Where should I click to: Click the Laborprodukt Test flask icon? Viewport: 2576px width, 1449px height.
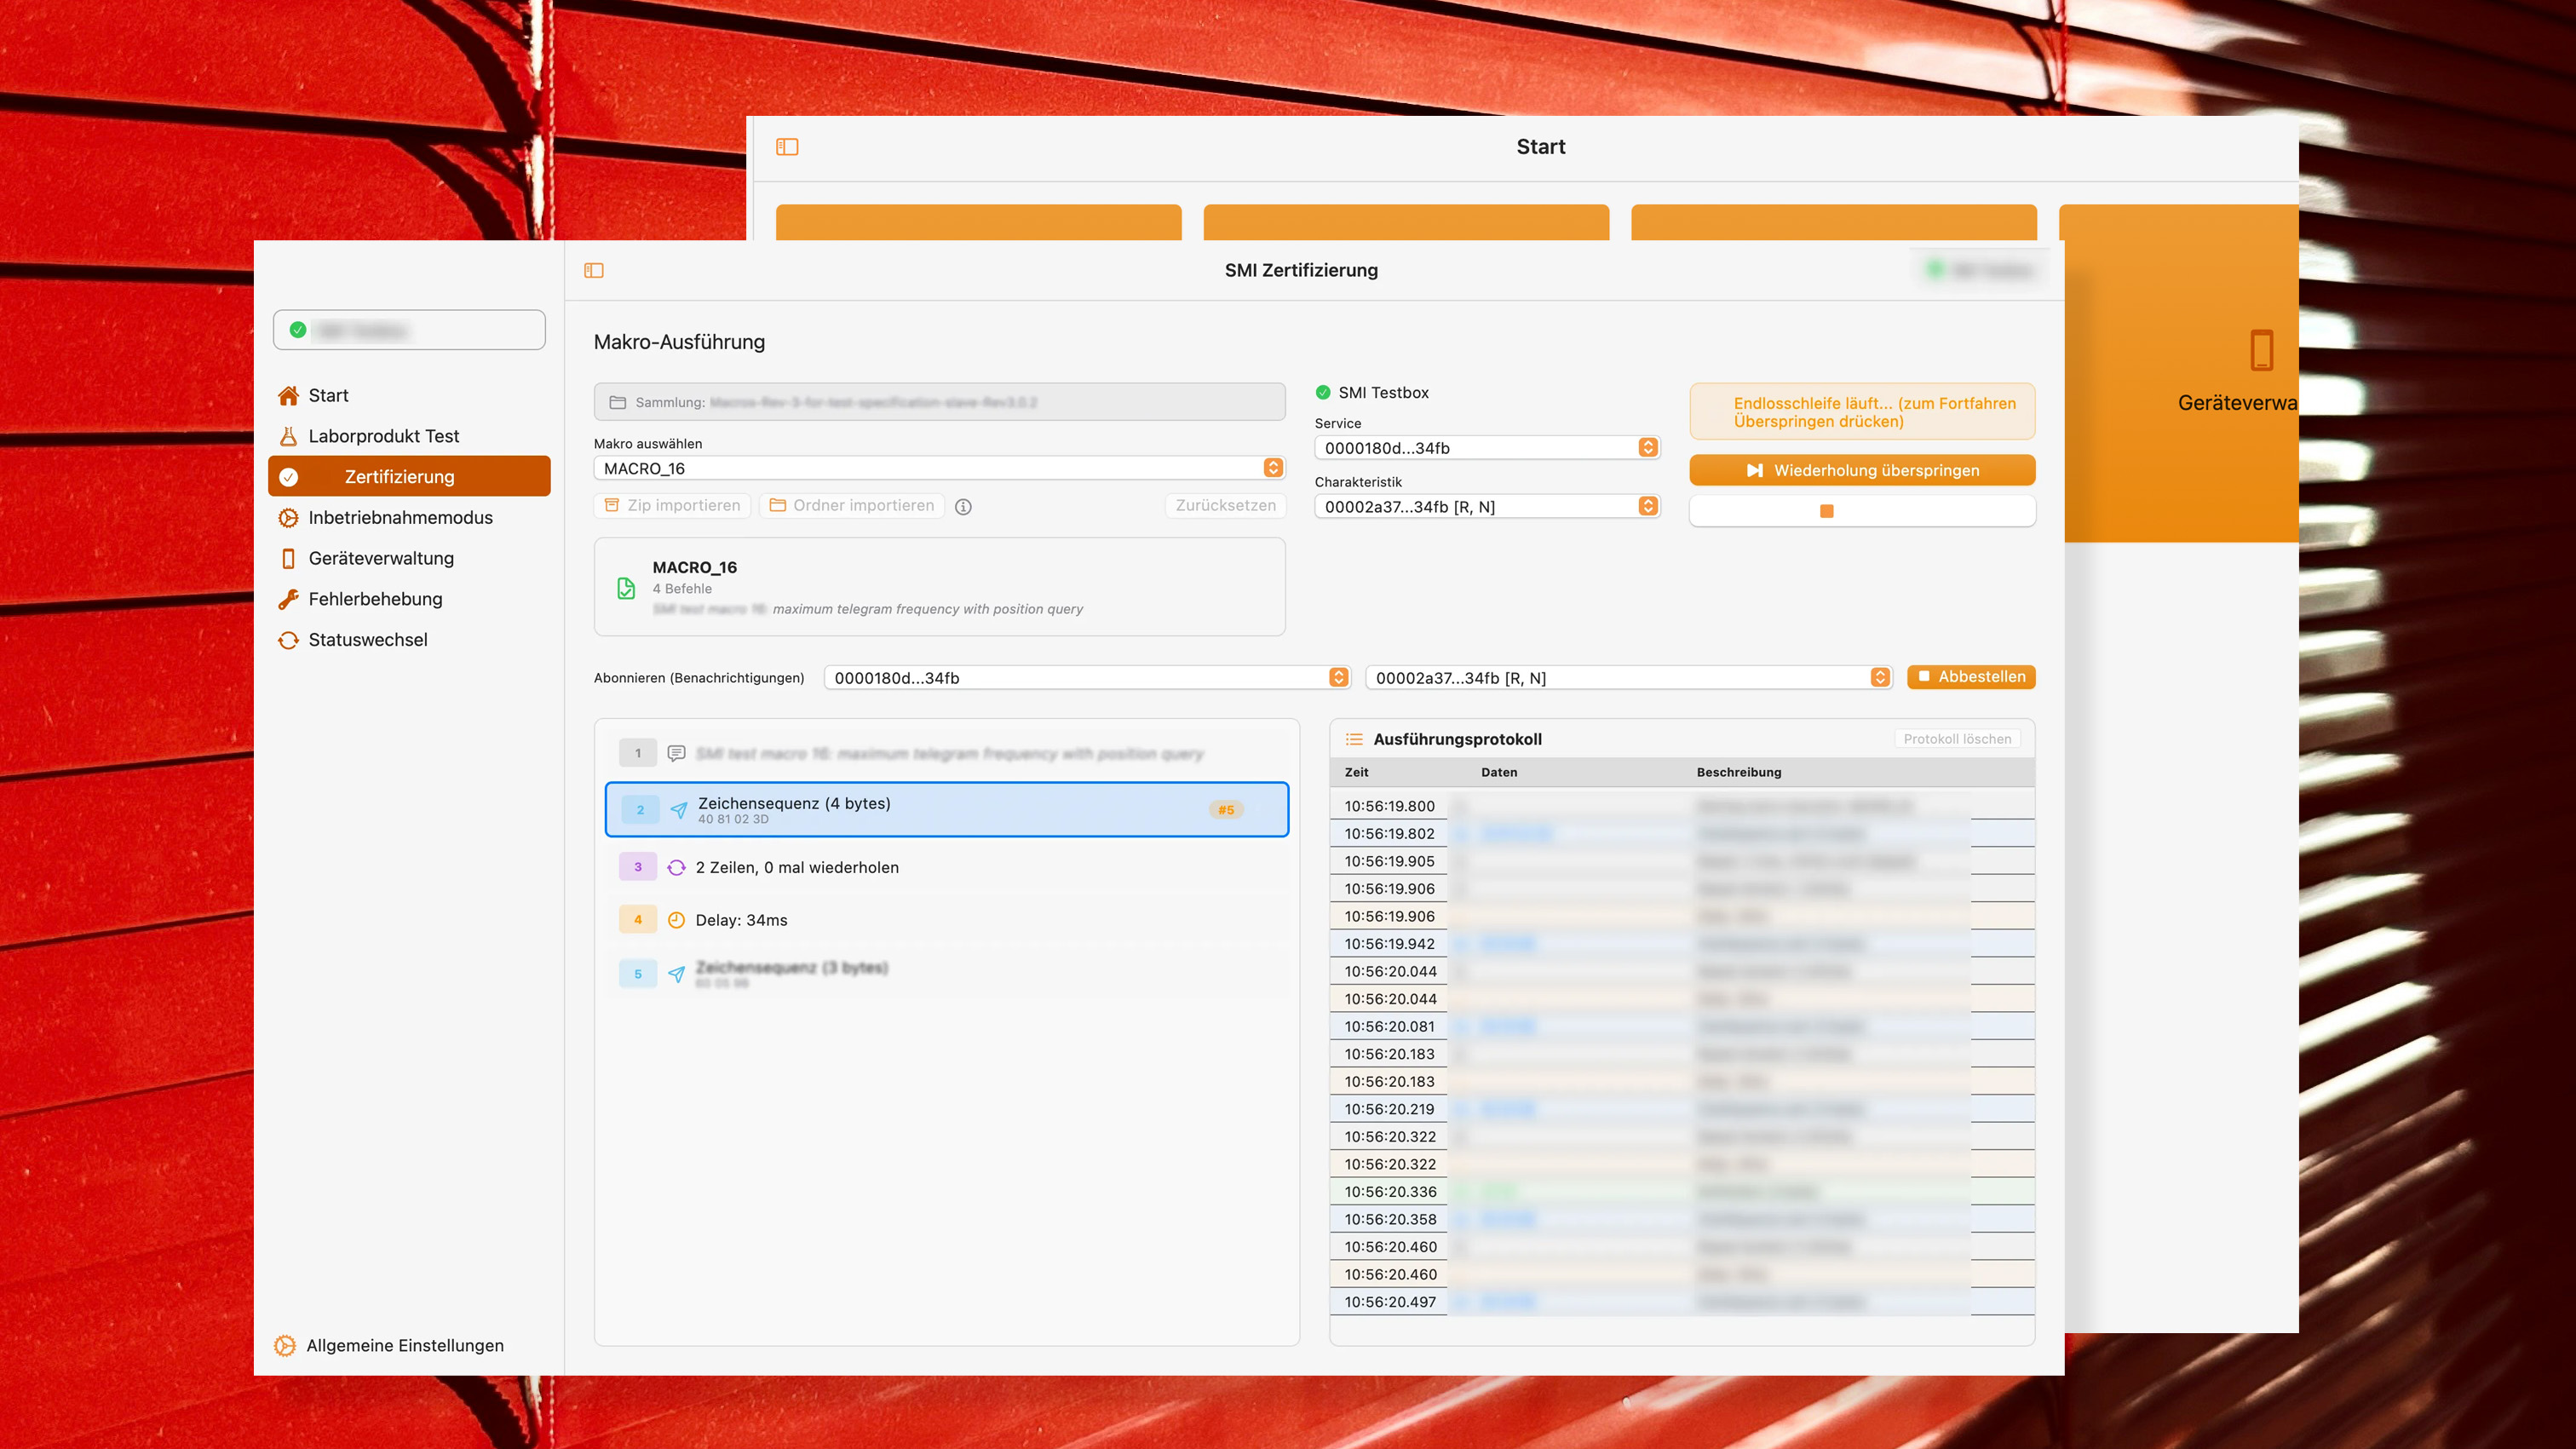(288, 436)
